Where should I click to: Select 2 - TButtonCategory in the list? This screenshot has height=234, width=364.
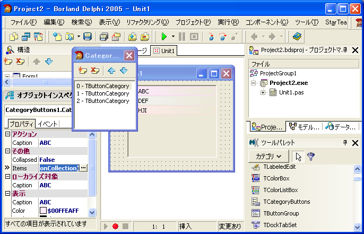pyautogui.click(x=103, y=101)
